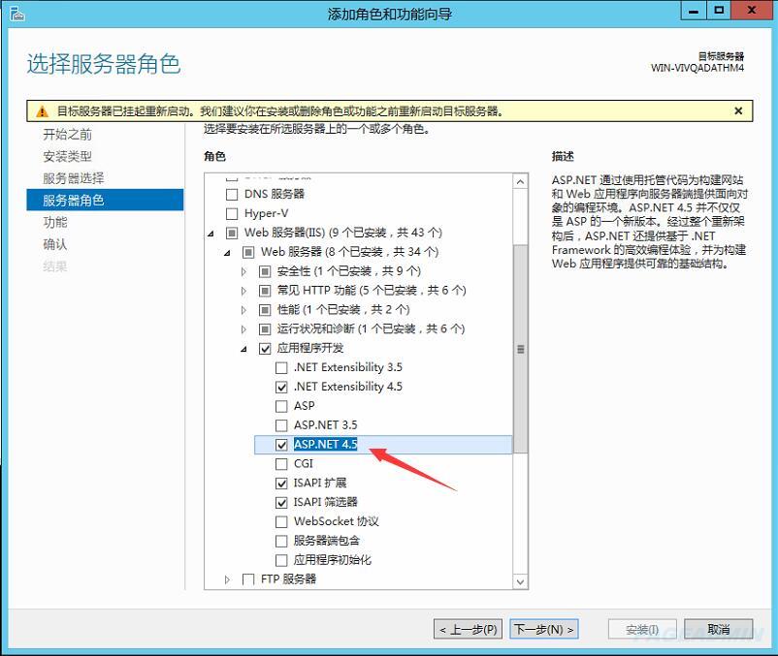Select the ASP.NET 4.5 row label

pyautogui.click(x=326, y=445)
